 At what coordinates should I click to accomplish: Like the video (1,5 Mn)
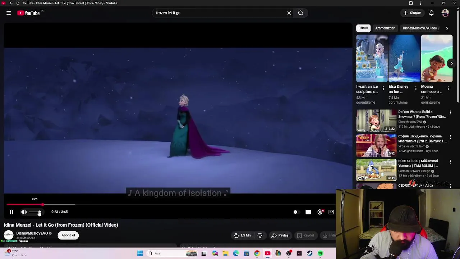(242, 235)
